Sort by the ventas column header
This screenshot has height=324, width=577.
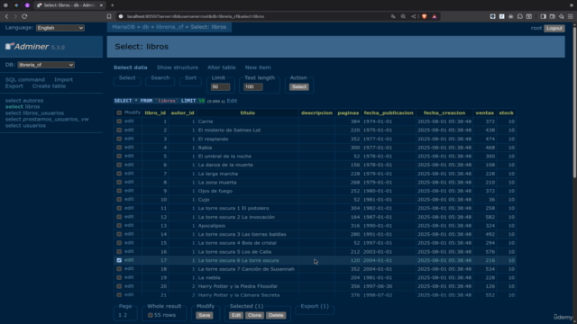point(484,112)
